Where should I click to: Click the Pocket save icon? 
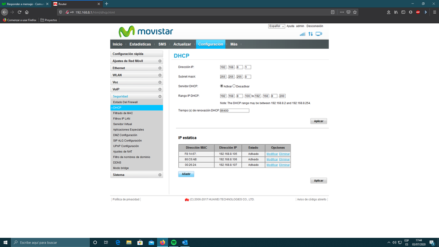coord(348,12)
